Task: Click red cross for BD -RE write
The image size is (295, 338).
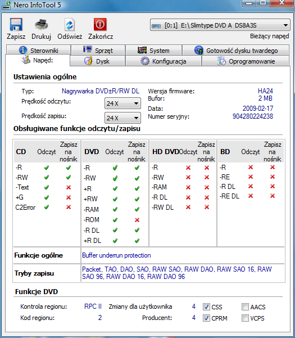Action: pos(273,177)
